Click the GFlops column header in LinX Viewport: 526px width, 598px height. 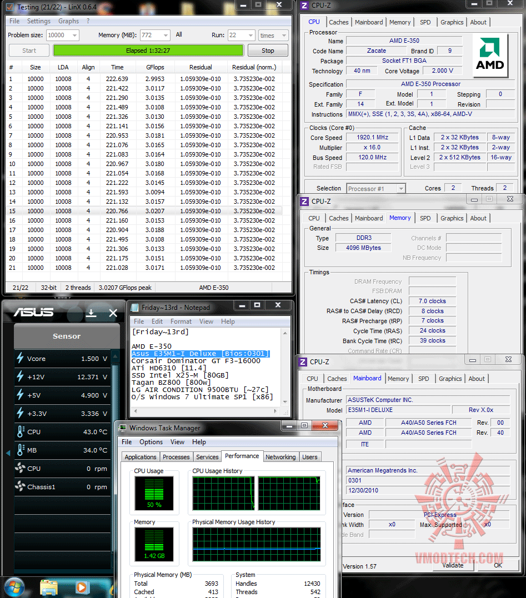(x=155, y=67)
